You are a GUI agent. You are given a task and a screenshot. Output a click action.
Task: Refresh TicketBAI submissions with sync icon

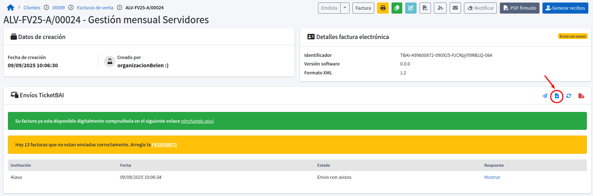coord(569,96)
